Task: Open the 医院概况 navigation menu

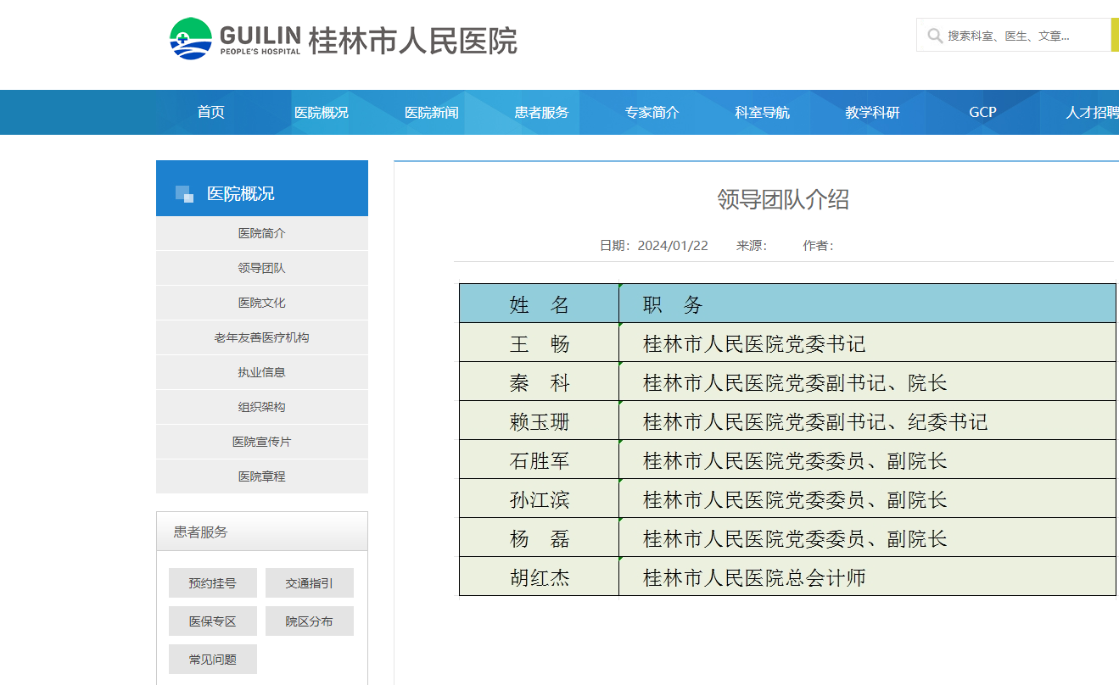Action: 322,112
